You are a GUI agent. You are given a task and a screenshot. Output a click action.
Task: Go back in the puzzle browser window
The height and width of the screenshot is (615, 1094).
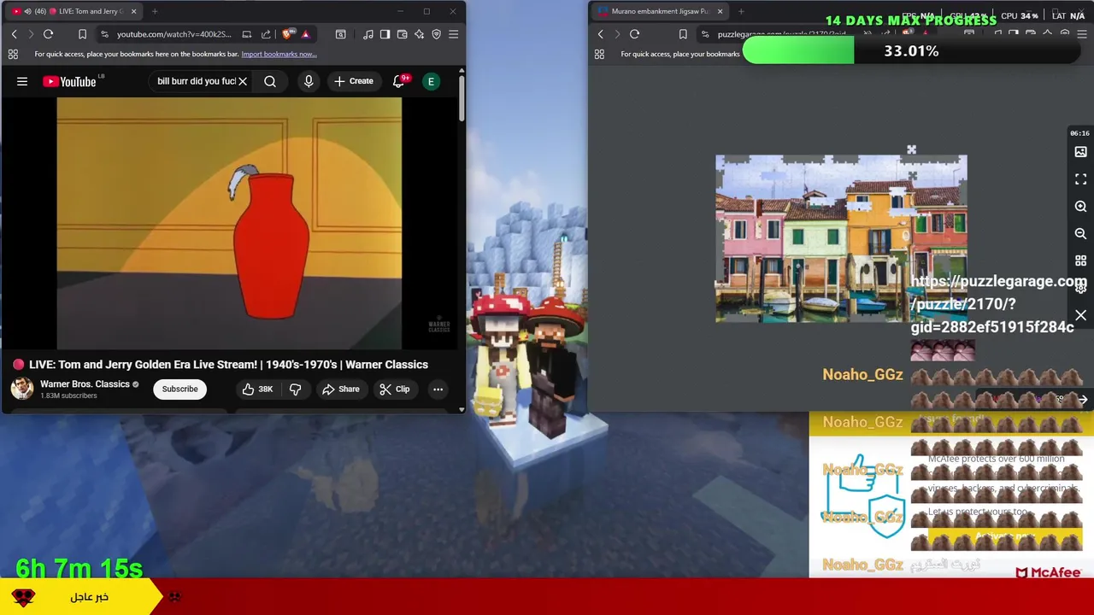tap(600, 34)
